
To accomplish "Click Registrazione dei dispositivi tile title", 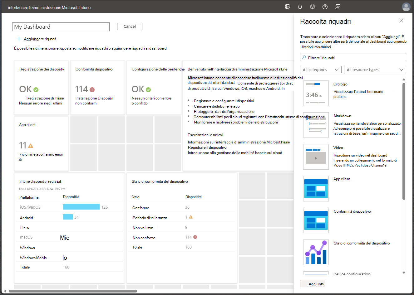I will pyautogui.click(x=42, y=69).
